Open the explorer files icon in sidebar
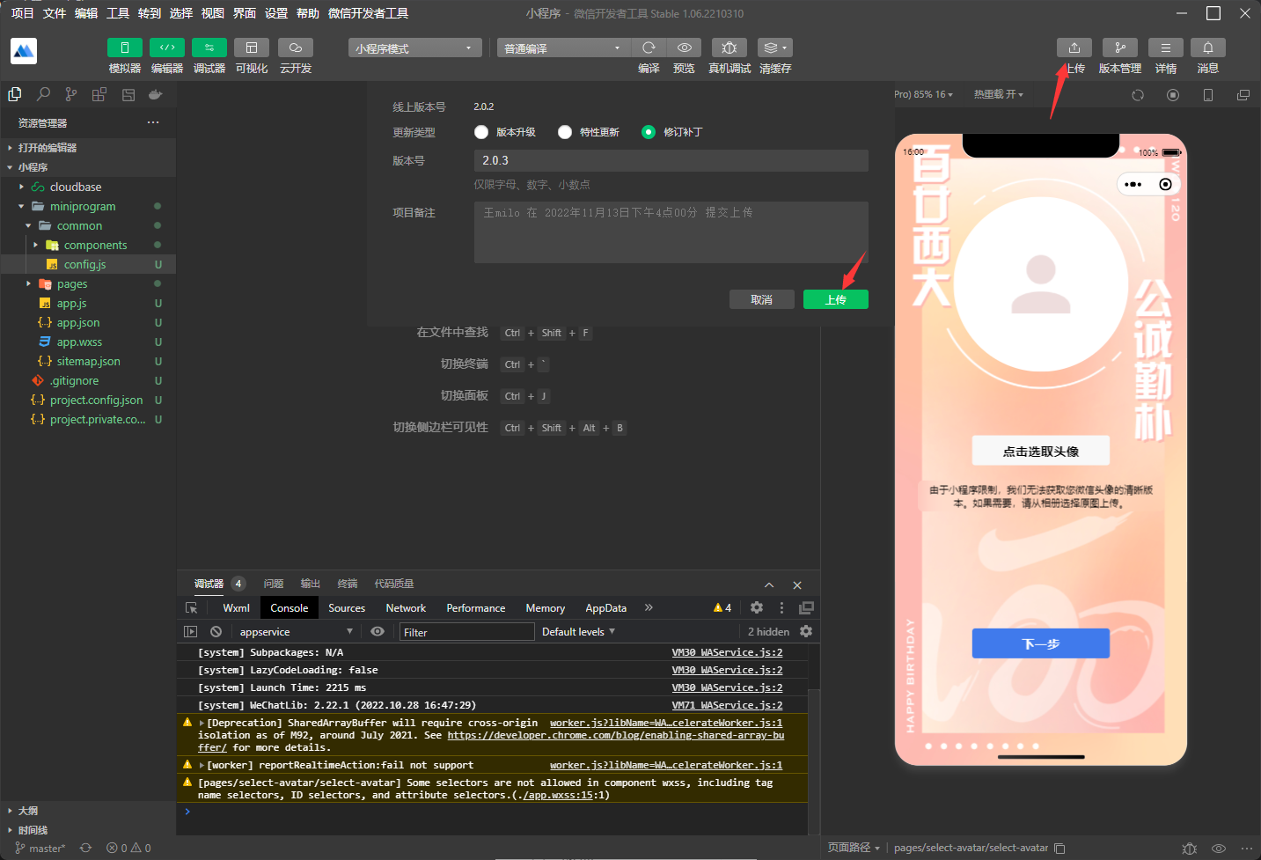Screen dimensions: 1261x860 15,94
